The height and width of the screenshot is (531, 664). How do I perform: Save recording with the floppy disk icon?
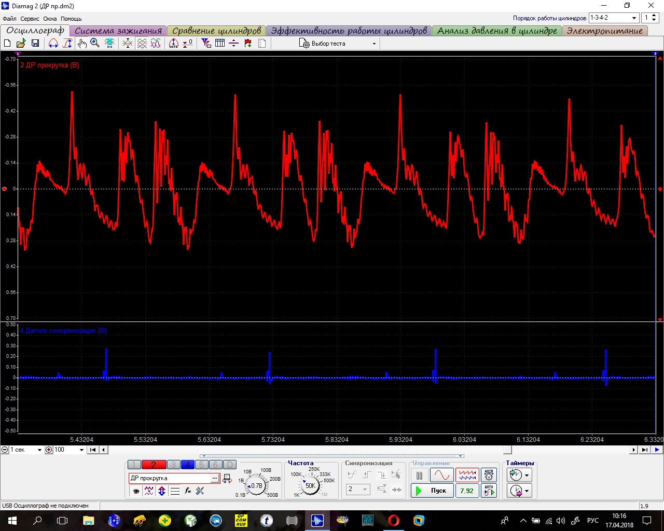click(x=35, y=44)
